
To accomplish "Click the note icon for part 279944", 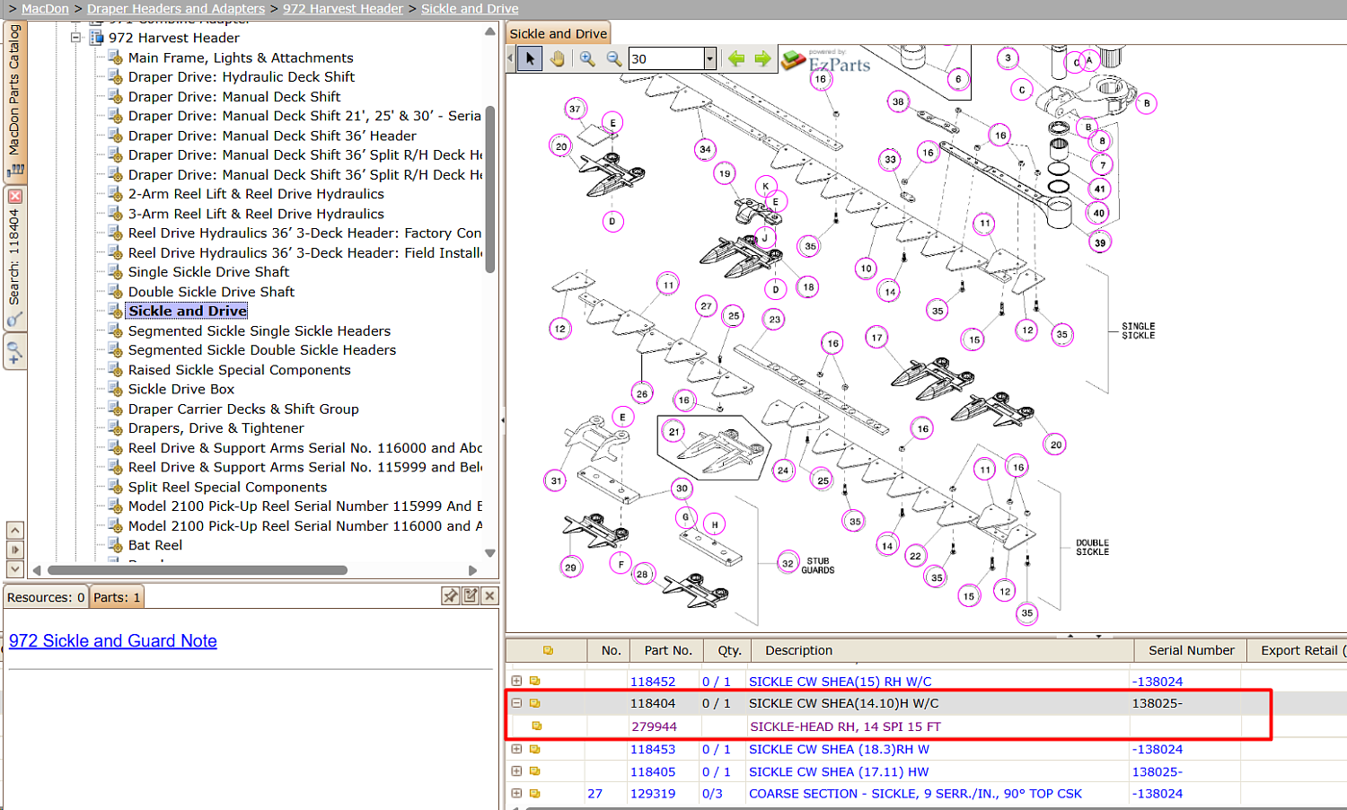I will coord(537,726).
